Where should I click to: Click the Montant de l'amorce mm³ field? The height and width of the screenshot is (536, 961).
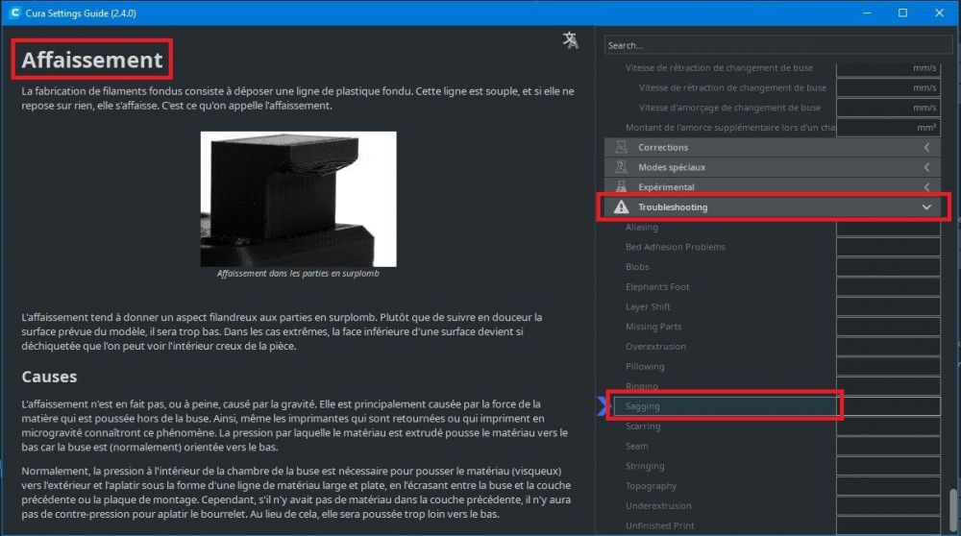888,128
